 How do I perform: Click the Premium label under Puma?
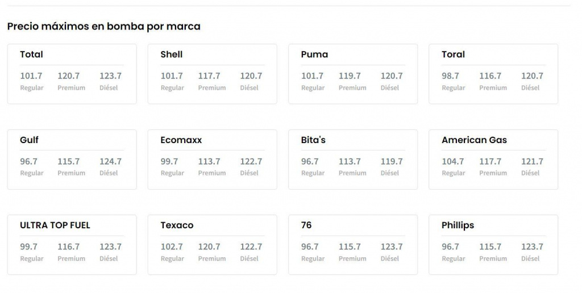352,88
